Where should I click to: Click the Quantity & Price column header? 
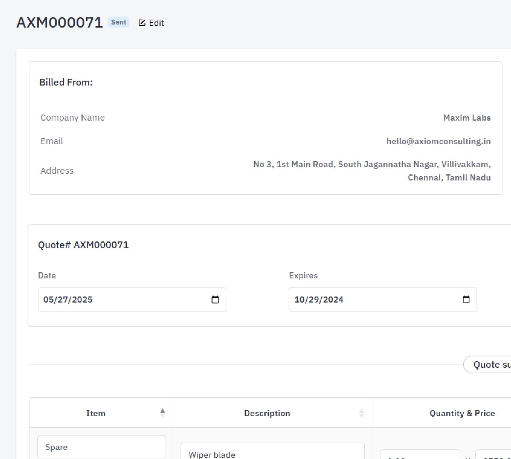tap(462, 413)
